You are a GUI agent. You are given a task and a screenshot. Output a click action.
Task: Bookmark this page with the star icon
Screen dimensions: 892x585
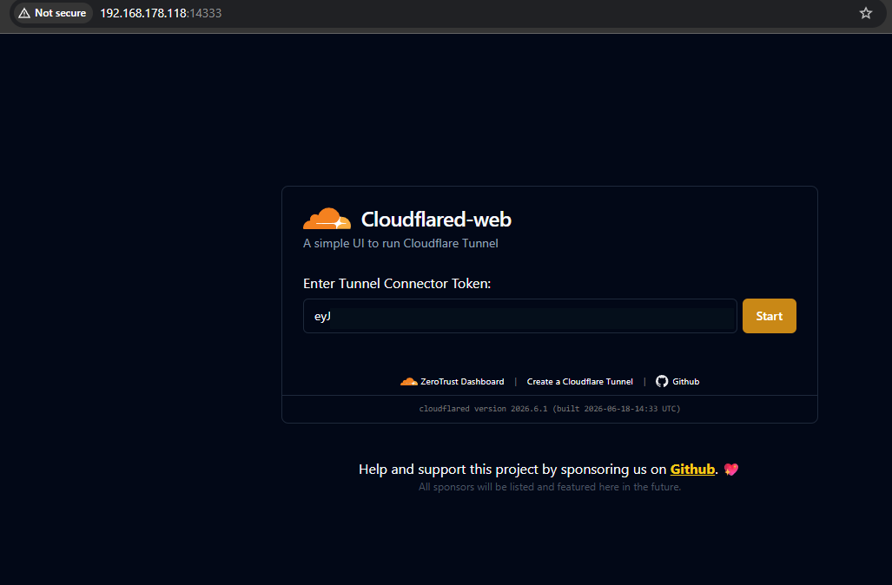pyautogui.click(x=866, y=13)
